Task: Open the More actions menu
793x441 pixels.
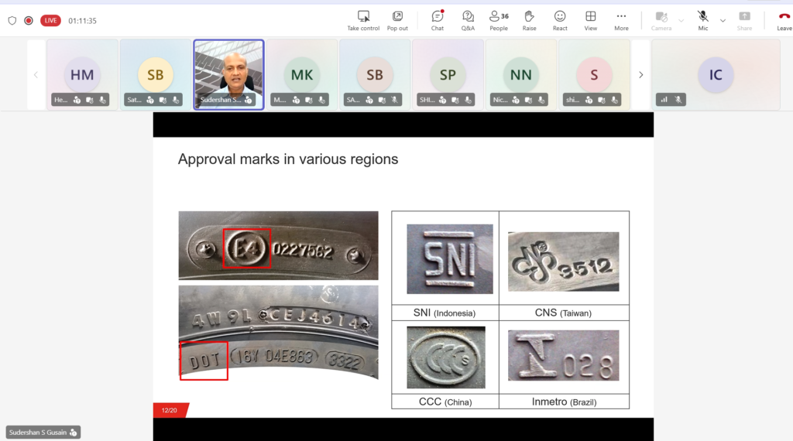Action: [621, 21]
